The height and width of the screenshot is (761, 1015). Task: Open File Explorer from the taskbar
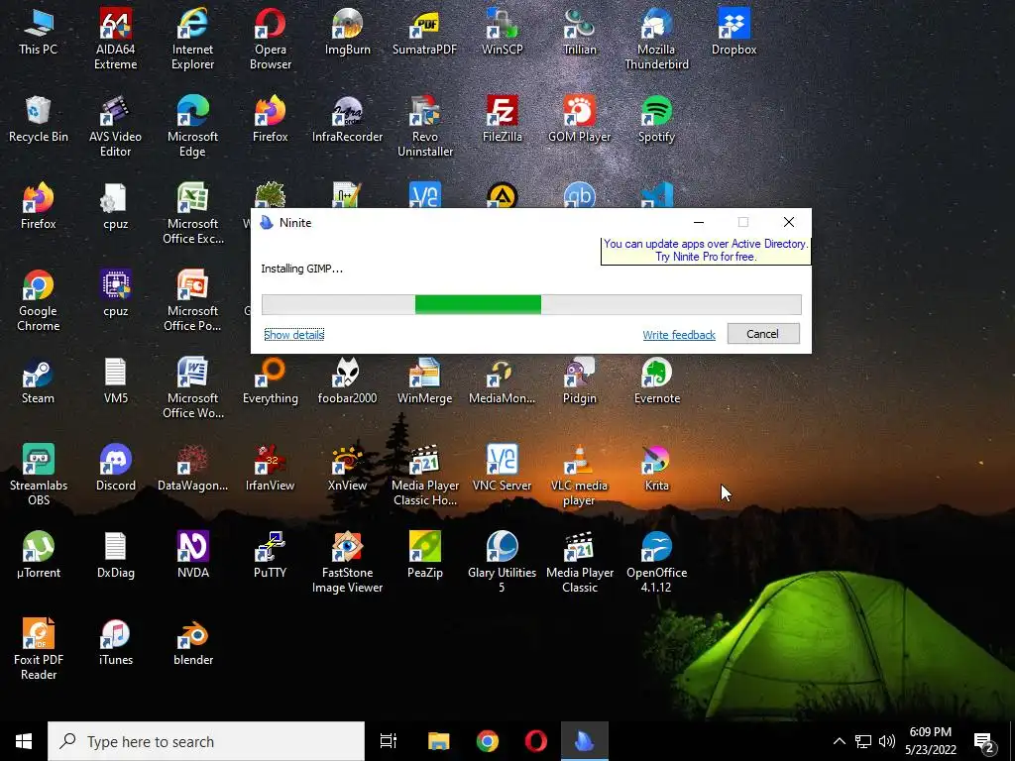[x=438, y=741]
